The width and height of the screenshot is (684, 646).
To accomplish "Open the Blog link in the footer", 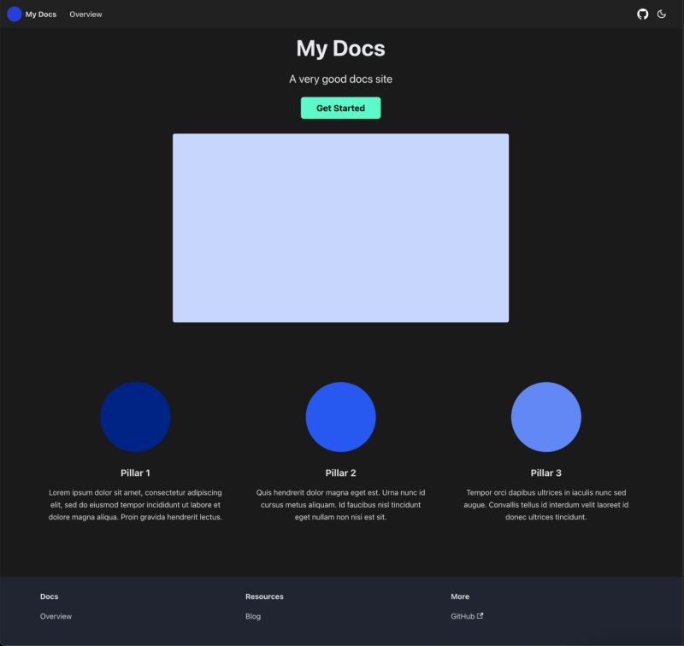I will point(251,615).
